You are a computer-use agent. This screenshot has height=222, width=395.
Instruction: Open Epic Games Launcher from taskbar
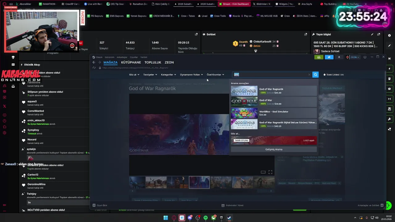[221, 218]
